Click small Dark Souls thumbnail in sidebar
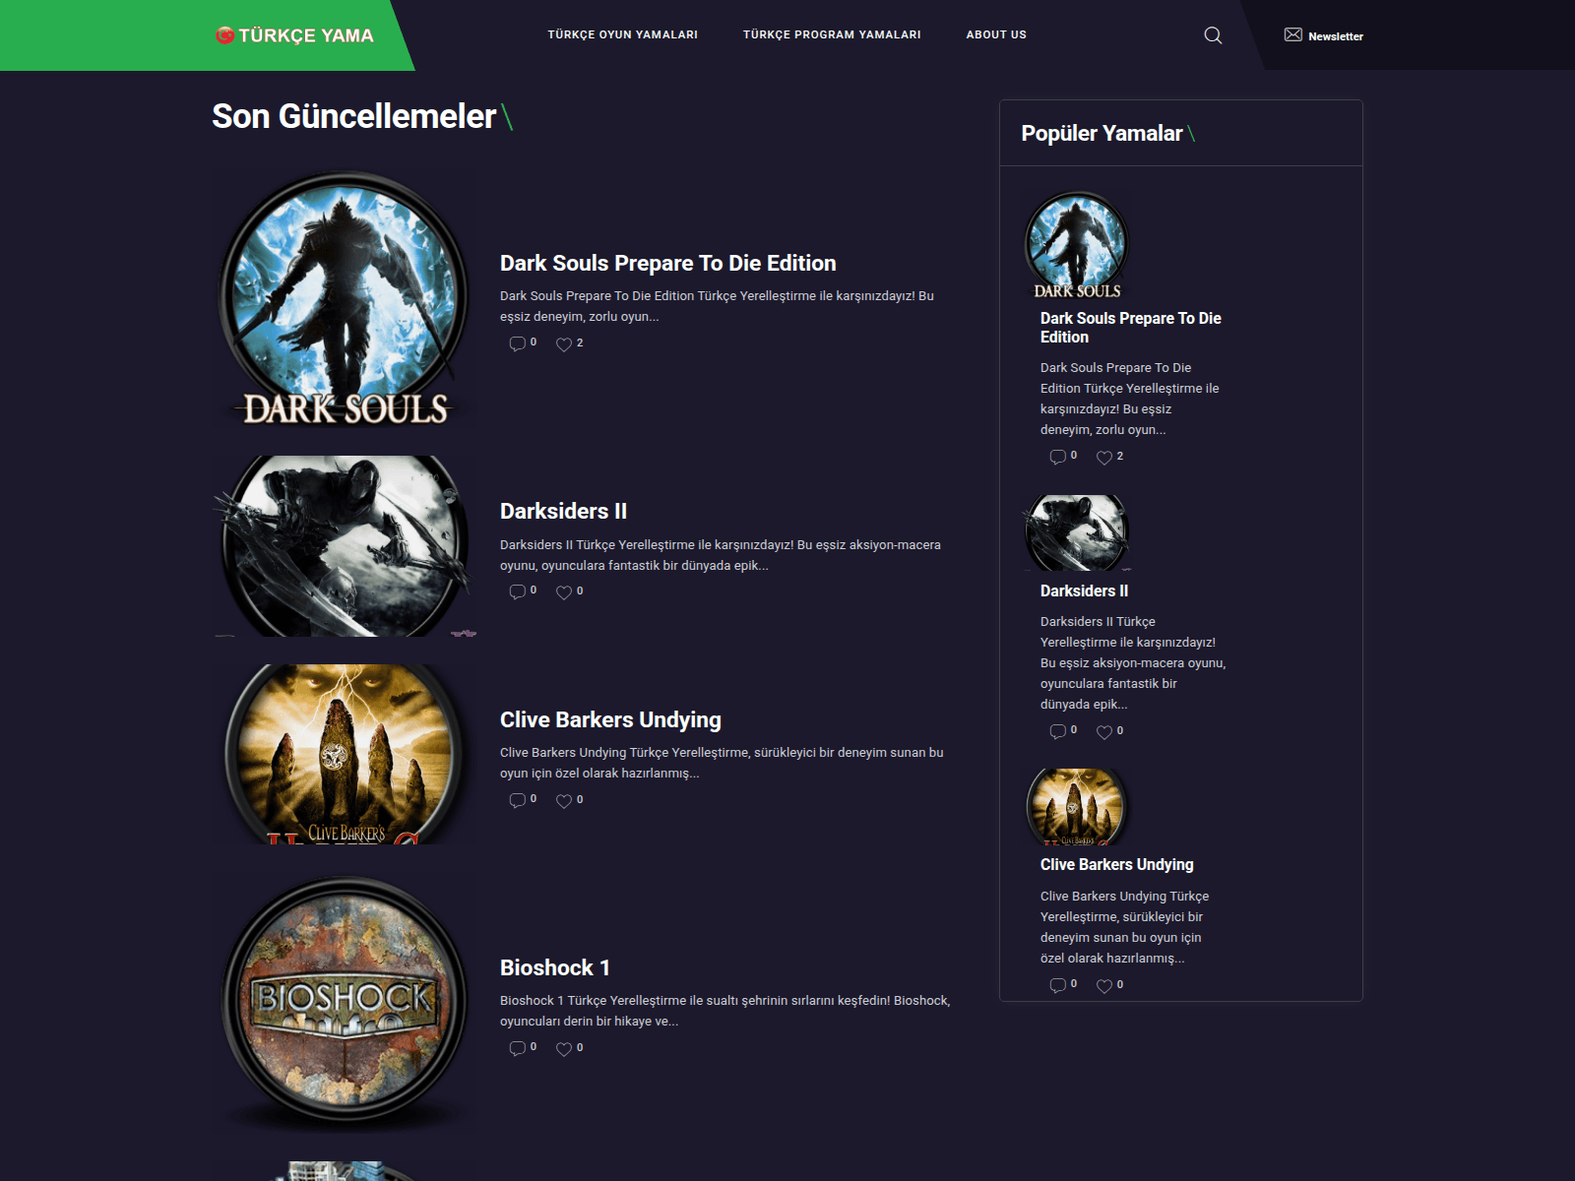1575x1181 pixels. [1077, 244]
